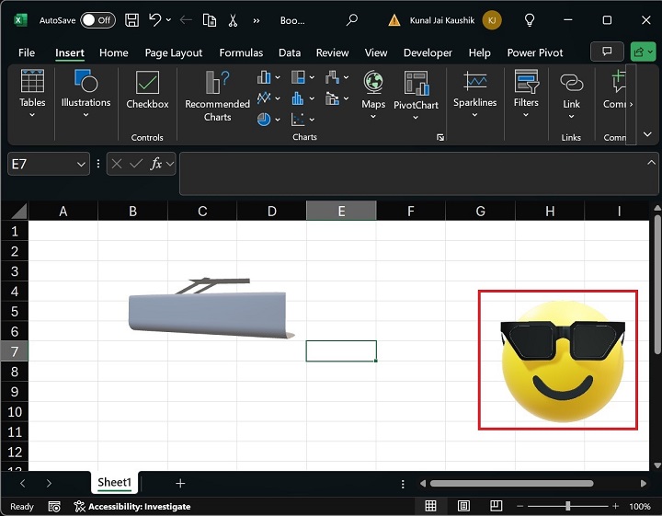Click the Save icon in title bar

pyautogui.click(x=131, y=19)
